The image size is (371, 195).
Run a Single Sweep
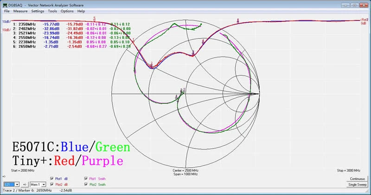coord(357,185)
